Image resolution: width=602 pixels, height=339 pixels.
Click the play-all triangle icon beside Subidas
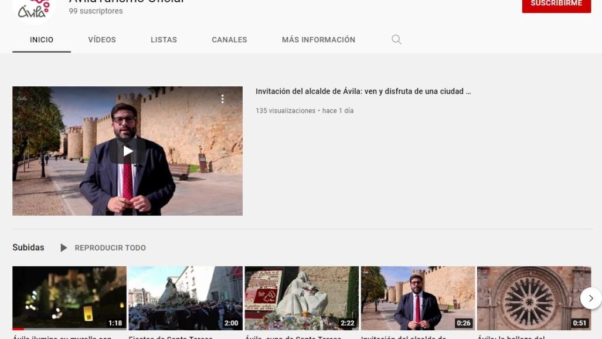[x=63, y=248]
